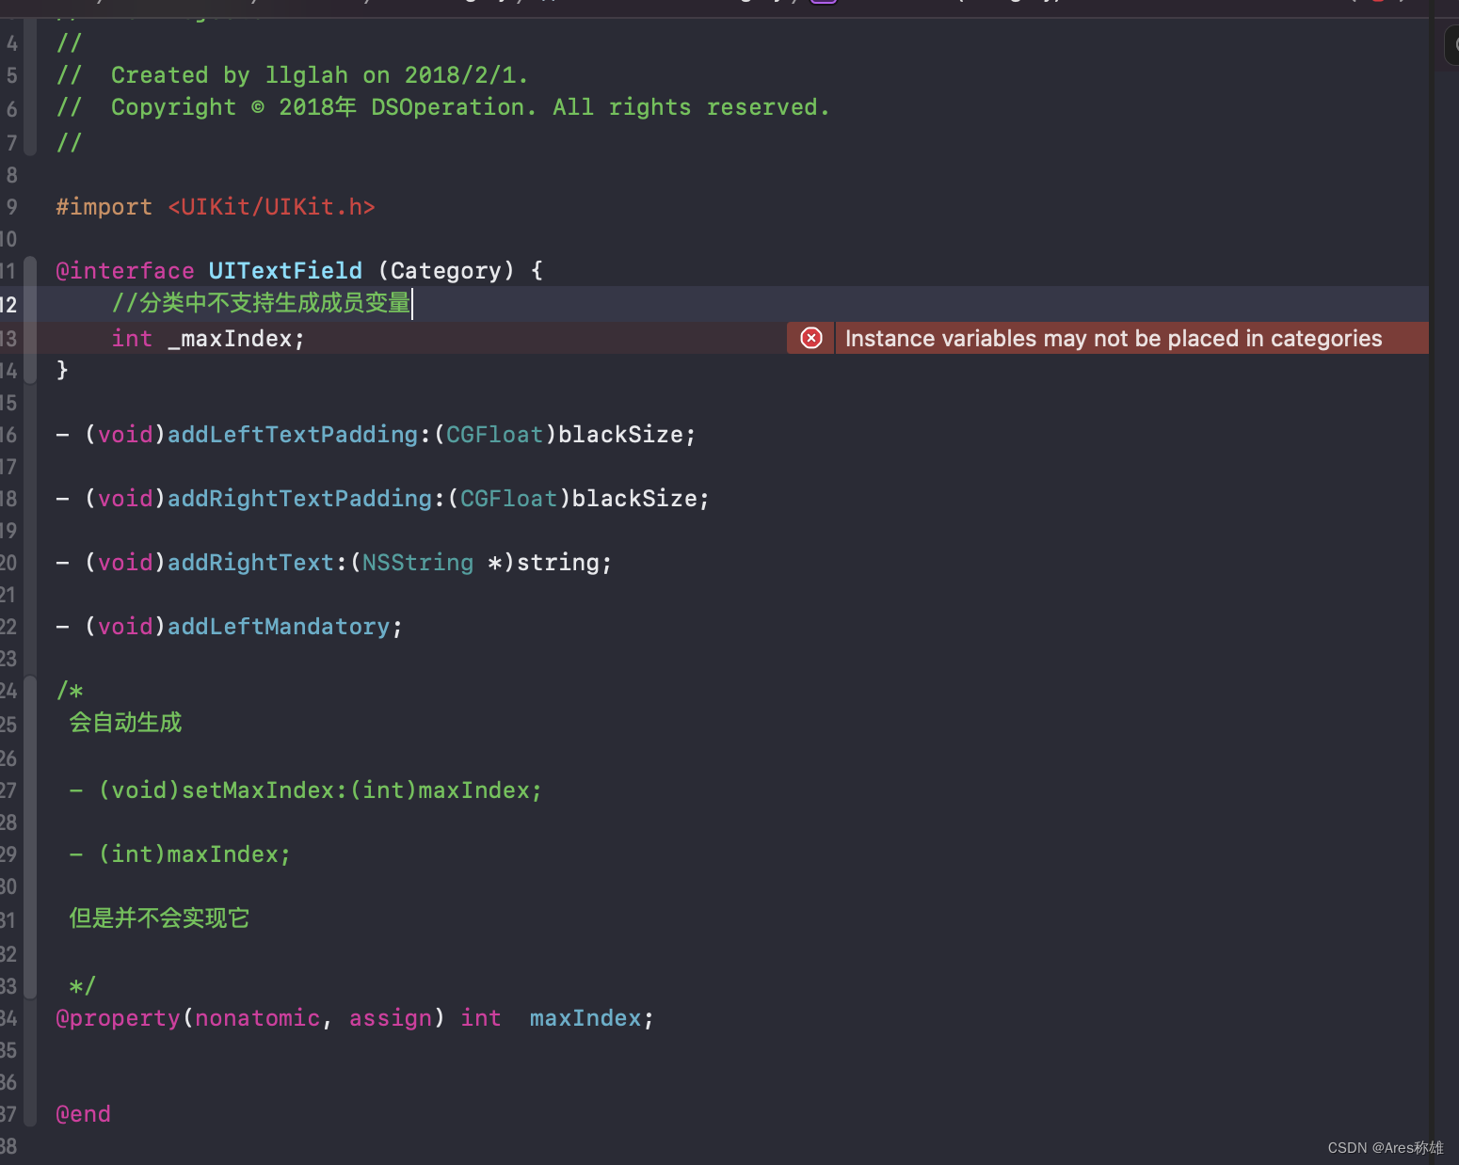Click the '_maxIndex;' instance variable
Image resolution: width=1459 pixels, height=1165 pixels.
tap(236, 339)
